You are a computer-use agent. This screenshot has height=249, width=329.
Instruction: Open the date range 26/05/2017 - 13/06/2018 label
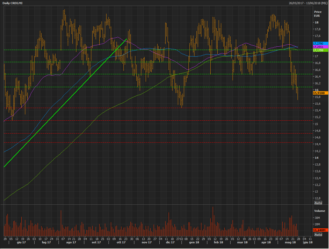(308, 3)
